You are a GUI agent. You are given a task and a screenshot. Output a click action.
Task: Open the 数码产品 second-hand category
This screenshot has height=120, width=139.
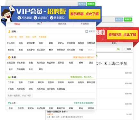(61, 108)
